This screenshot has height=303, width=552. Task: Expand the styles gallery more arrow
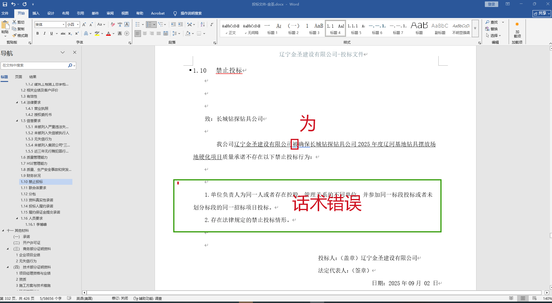(475, 28)
